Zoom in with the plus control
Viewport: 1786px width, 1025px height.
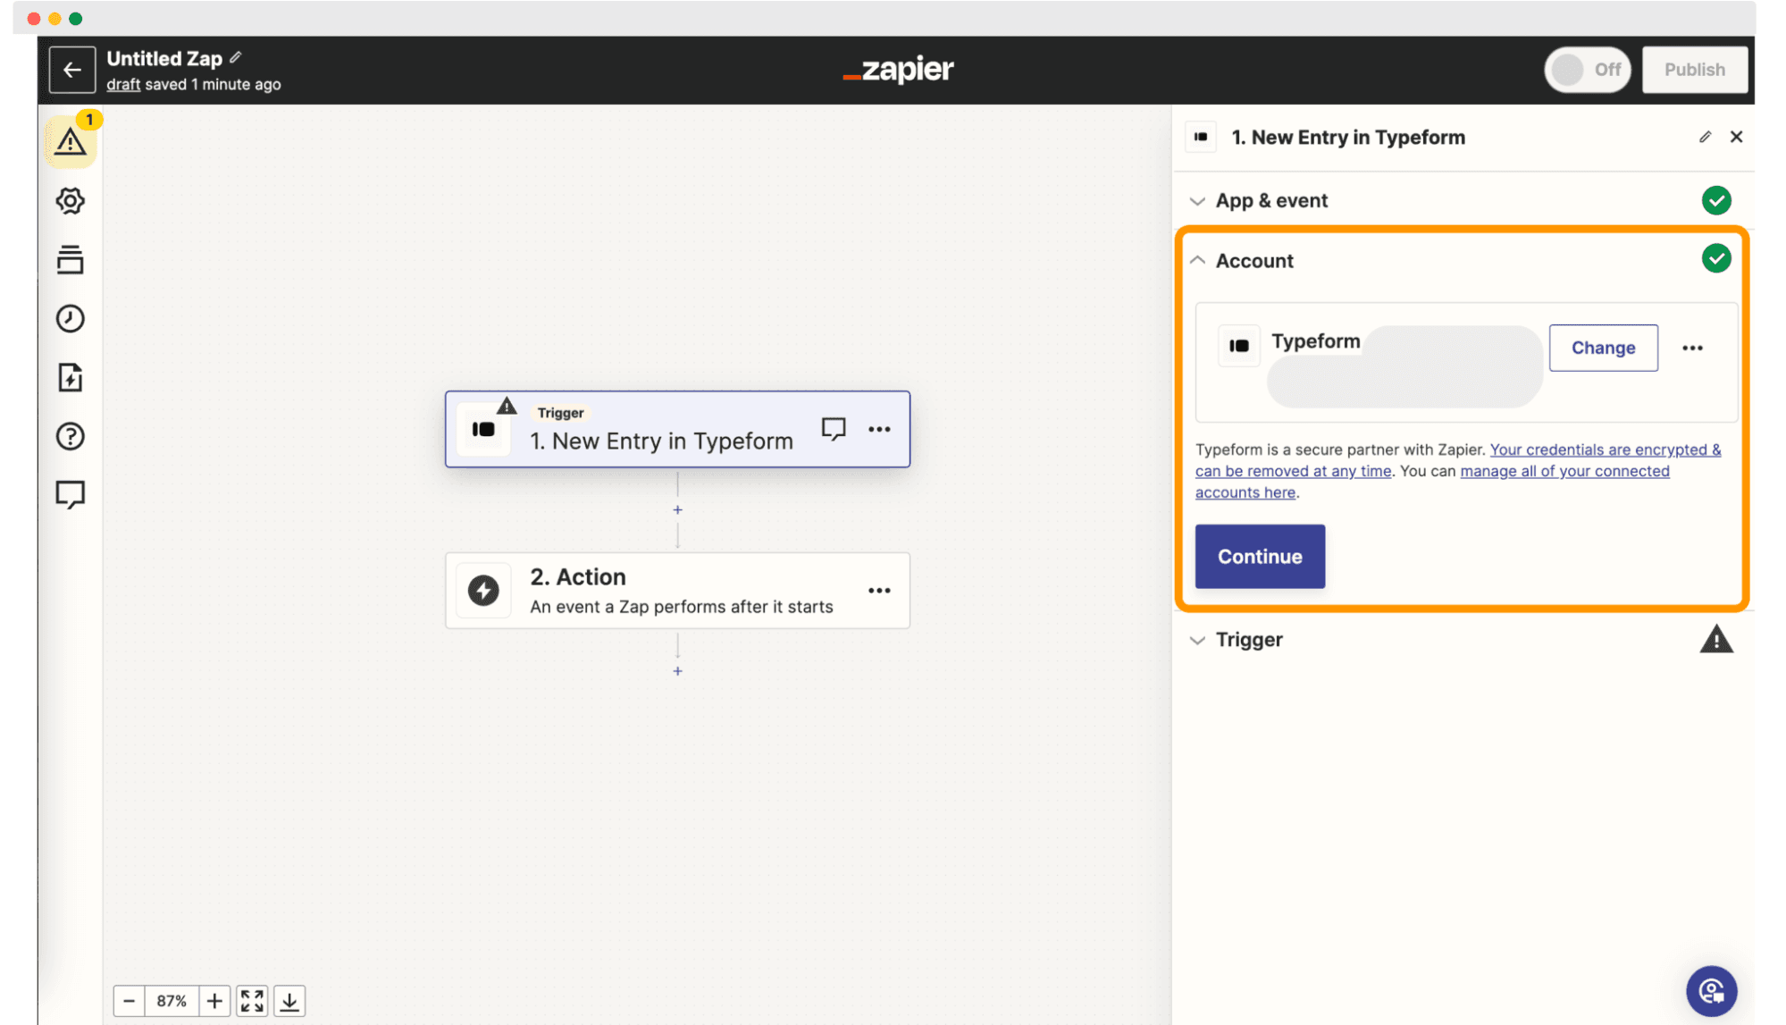coord(214,1000)
